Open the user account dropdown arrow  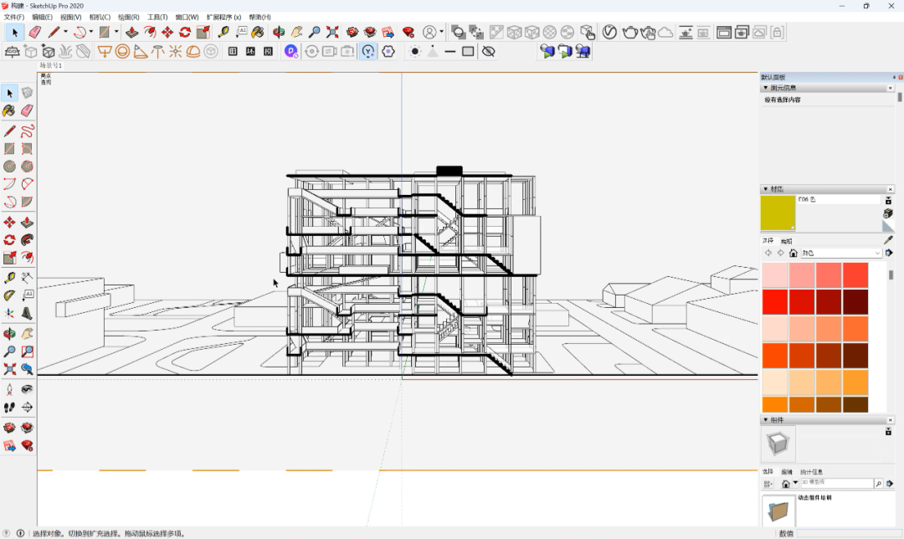tap(442, 33)
